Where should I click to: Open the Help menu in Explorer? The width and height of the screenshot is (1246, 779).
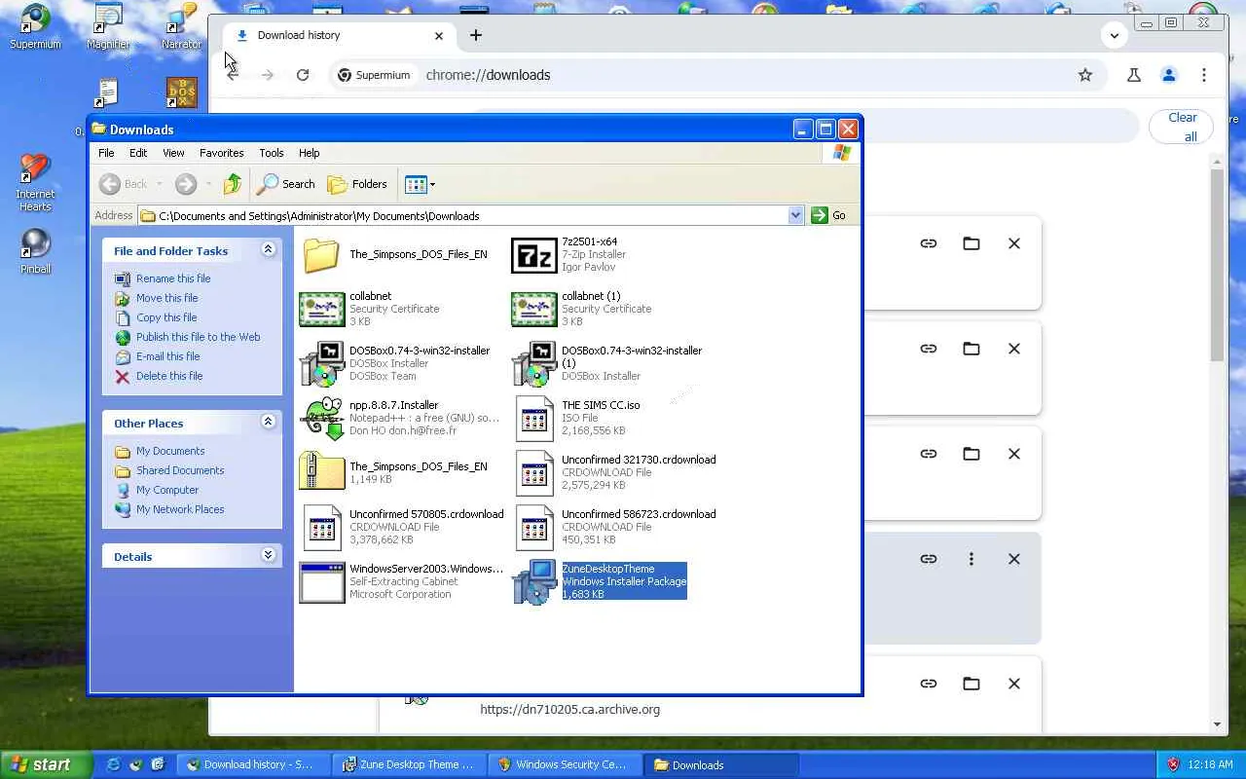point(309,153)
